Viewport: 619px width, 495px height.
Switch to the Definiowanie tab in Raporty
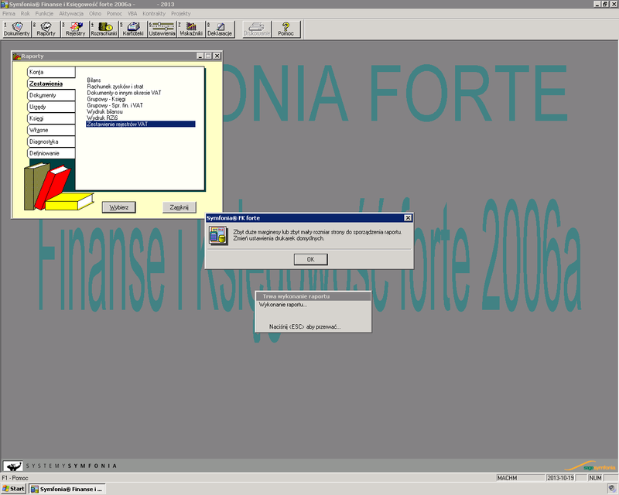tap(51, 153)
